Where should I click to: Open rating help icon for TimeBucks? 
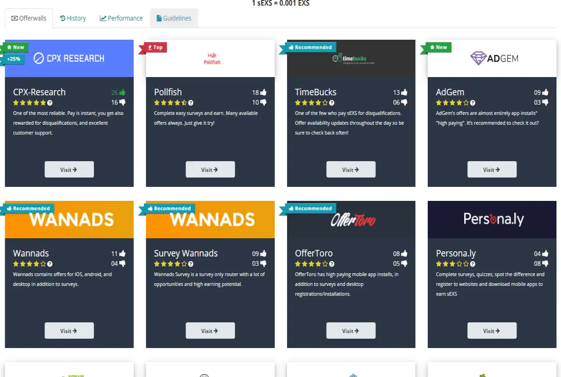332,103
